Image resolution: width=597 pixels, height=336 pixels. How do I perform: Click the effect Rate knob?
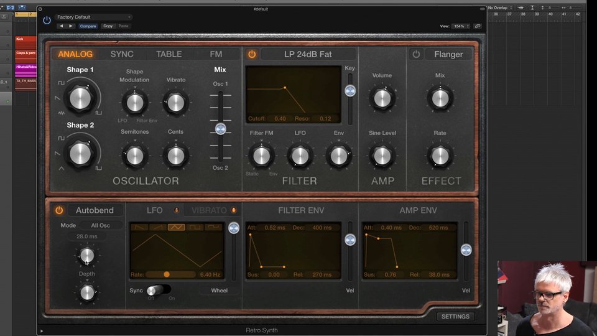coord(440,156)
